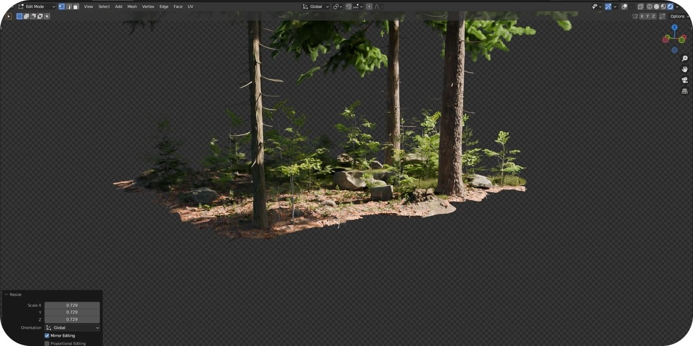
Task: Open the Options popover
Action: tap(679, 16)
